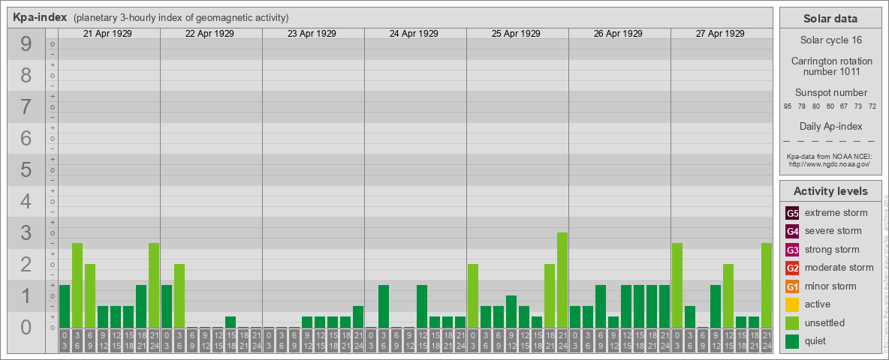
Task: Select the yellow active level swatch
Action: pyautogui.click(x=792, y=304)
